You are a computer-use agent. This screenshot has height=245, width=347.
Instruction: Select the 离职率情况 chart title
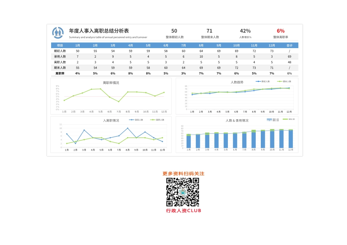tap(111, 83)
